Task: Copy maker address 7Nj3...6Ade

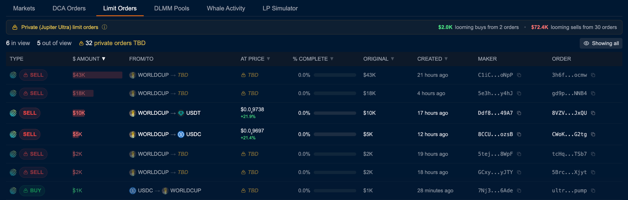Action: 519,191
